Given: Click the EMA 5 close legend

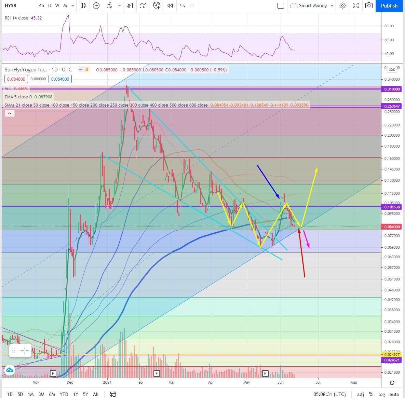Looking at the screenshot, I should pyautogui.click(x=28, y=97).
